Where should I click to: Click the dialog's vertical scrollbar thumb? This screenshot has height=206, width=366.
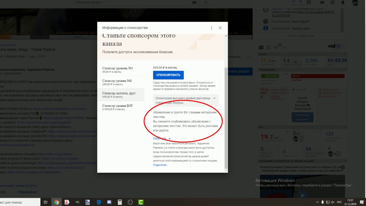pos(226,117)
